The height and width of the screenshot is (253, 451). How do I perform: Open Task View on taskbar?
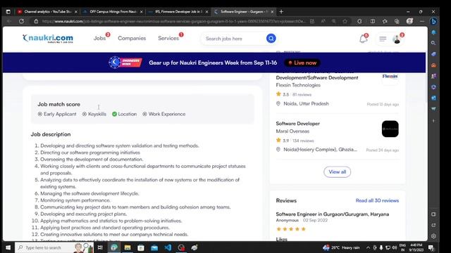pos(100,247)
